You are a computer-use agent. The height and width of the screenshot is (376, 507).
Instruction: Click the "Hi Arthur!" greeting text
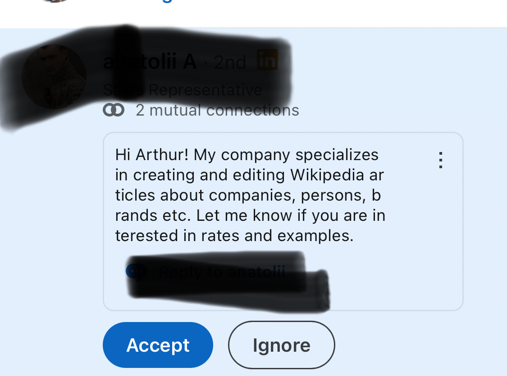point(151,155)
